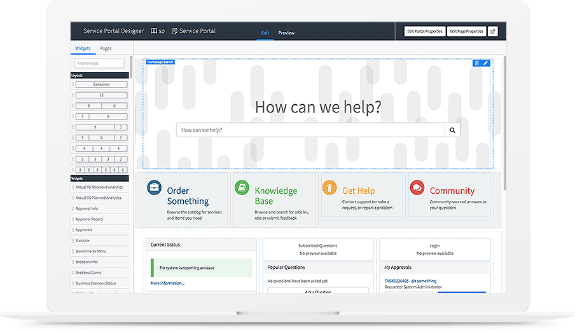This screenshot has width=575, height=333.
Task: Click the No system is reporting message
Action: (x=202, y=268)
